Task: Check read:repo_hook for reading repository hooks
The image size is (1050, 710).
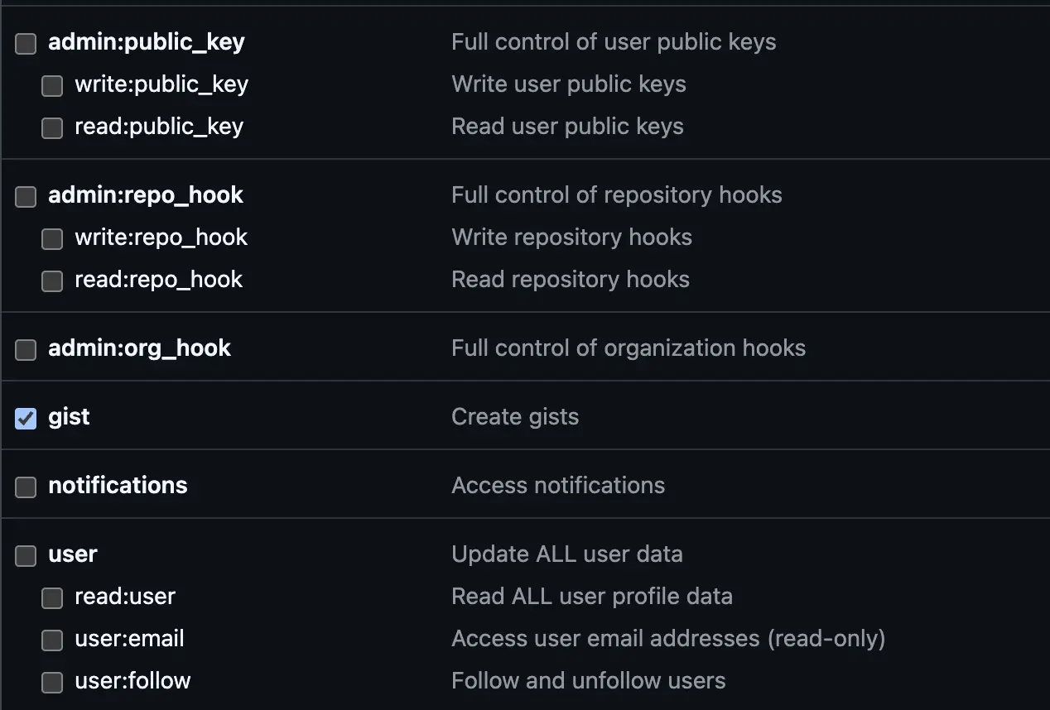Action: (51, 281)
